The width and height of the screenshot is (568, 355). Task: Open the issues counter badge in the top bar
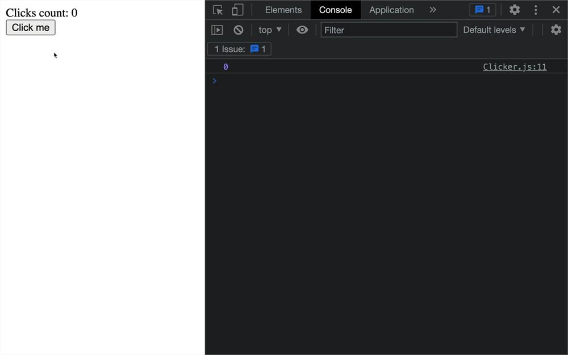pyautogui.click(x=482, y=10)
